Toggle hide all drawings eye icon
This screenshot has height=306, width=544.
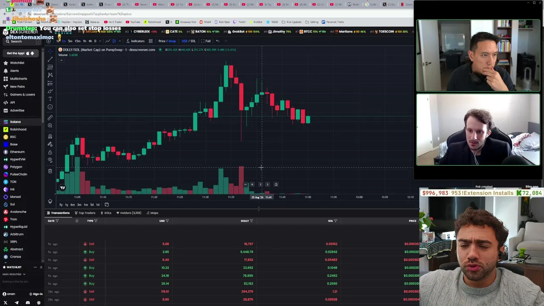(x=50, y=160)
